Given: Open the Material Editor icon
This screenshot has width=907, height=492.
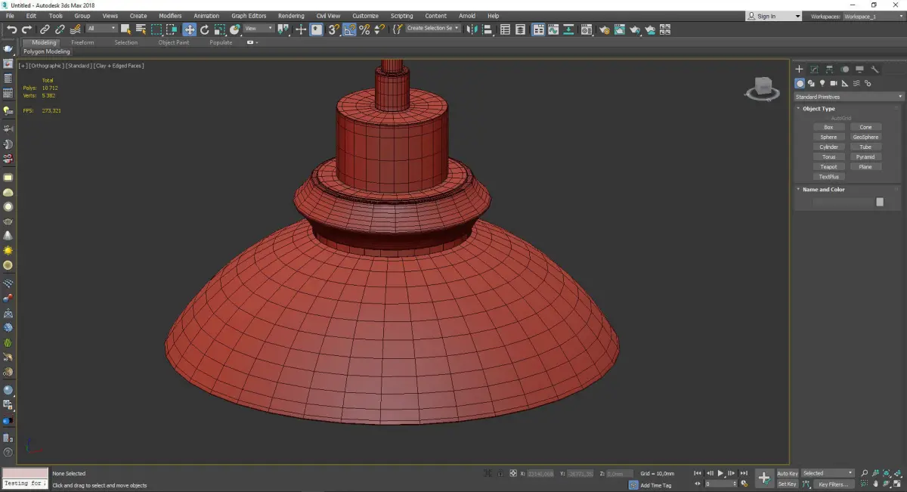Looking at the screenshot, I should (587, 29).
